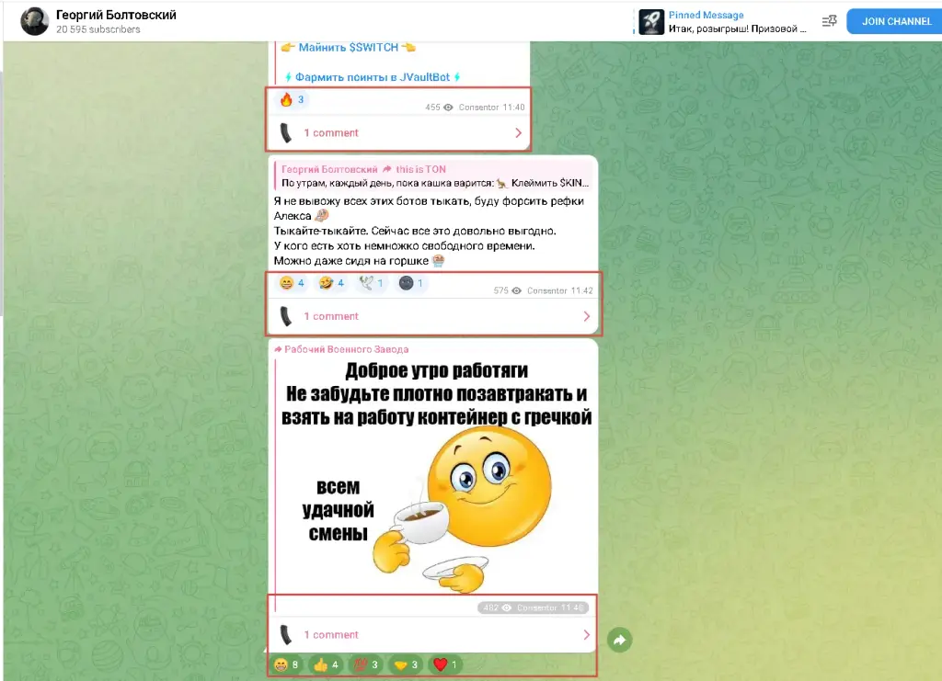The height and width of the screenshot is (681, 942).
Task: Open comments chevron under the 455-view post
Action: (519, 133)
